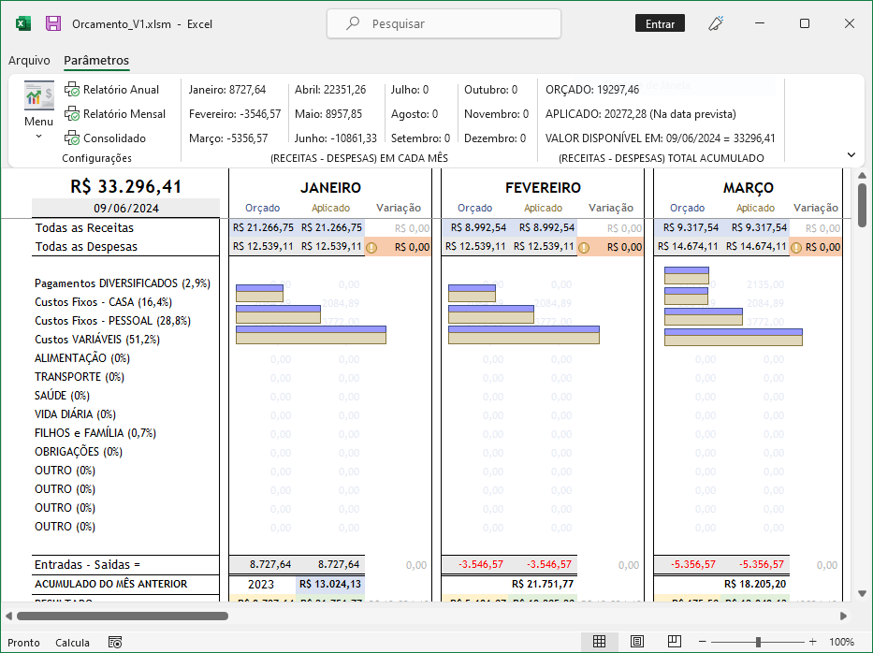Switch to Page Break Preview icon
Screen dimensions: 873x653
coord(674,642)
